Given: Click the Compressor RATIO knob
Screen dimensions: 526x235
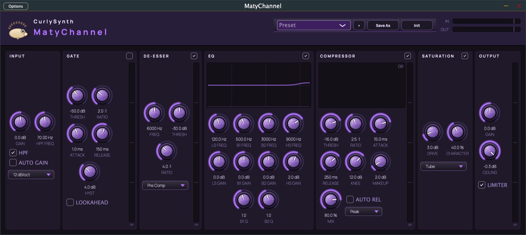Looking at the screenshot, I should (355, 124).
